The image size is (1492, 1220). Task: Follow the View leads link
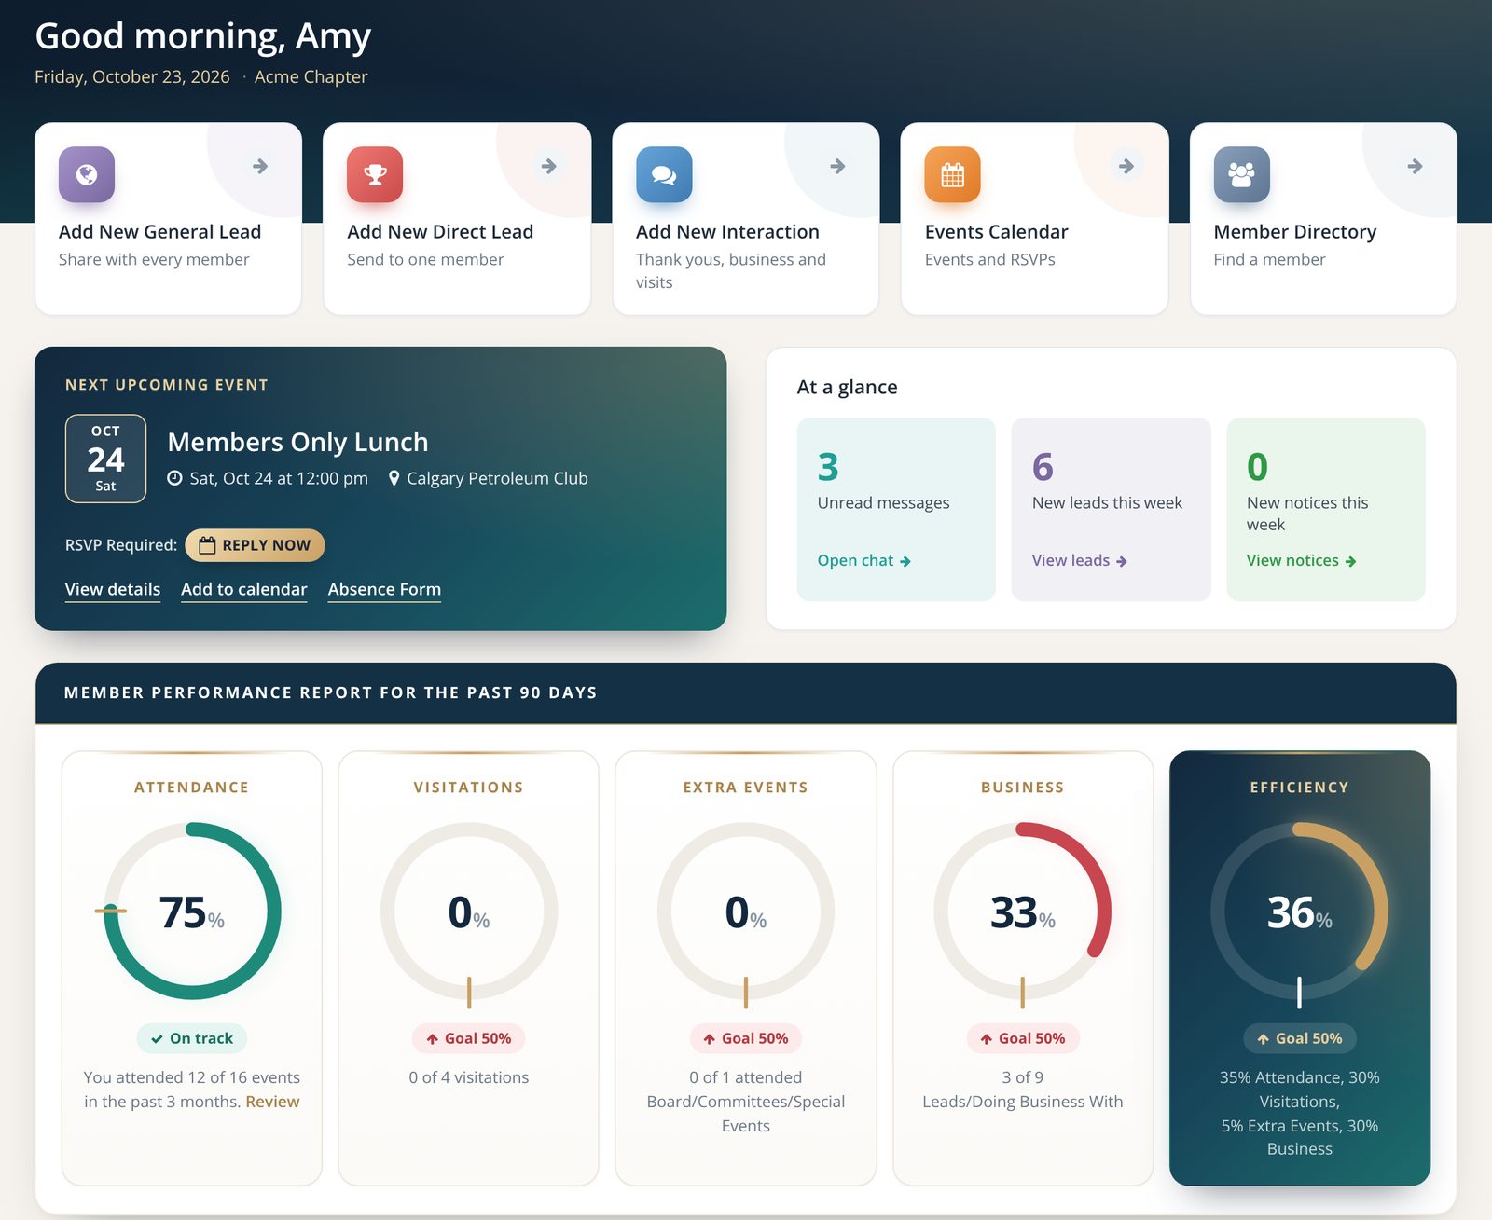click(x=1080, y=560)
